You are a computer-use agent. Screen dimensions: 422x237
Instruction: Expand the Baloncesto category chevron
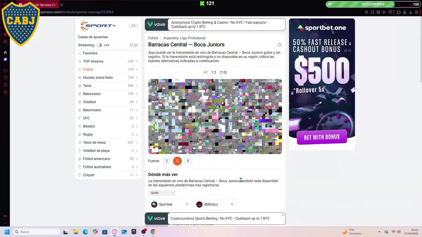(137, 94)
